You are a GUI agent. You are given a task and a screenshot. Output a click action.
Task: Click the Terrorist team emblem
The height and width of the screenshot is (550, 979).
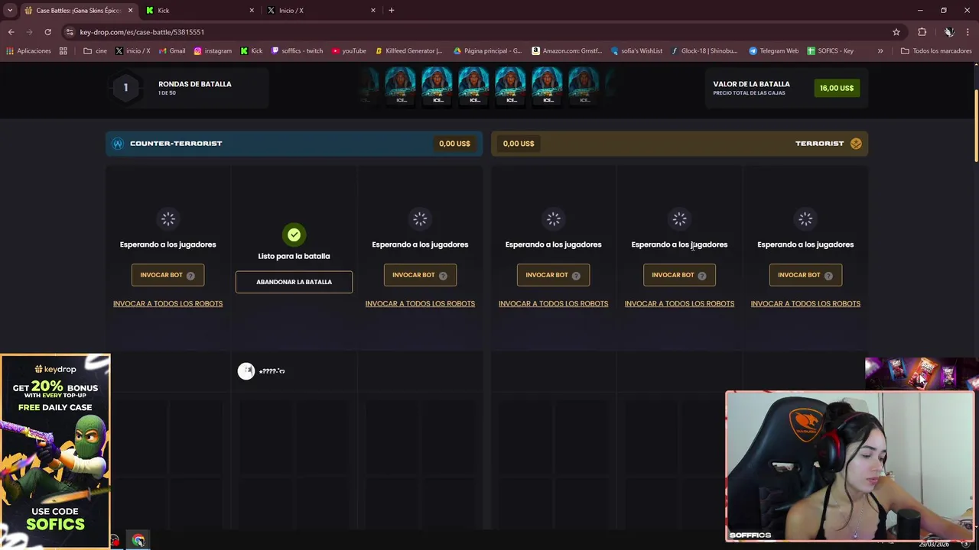[x=856, y=144]
